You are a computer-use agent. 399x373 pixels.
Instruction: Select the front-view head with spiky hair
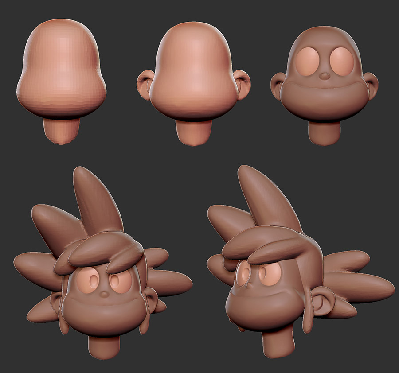click(x=103, y=263)
